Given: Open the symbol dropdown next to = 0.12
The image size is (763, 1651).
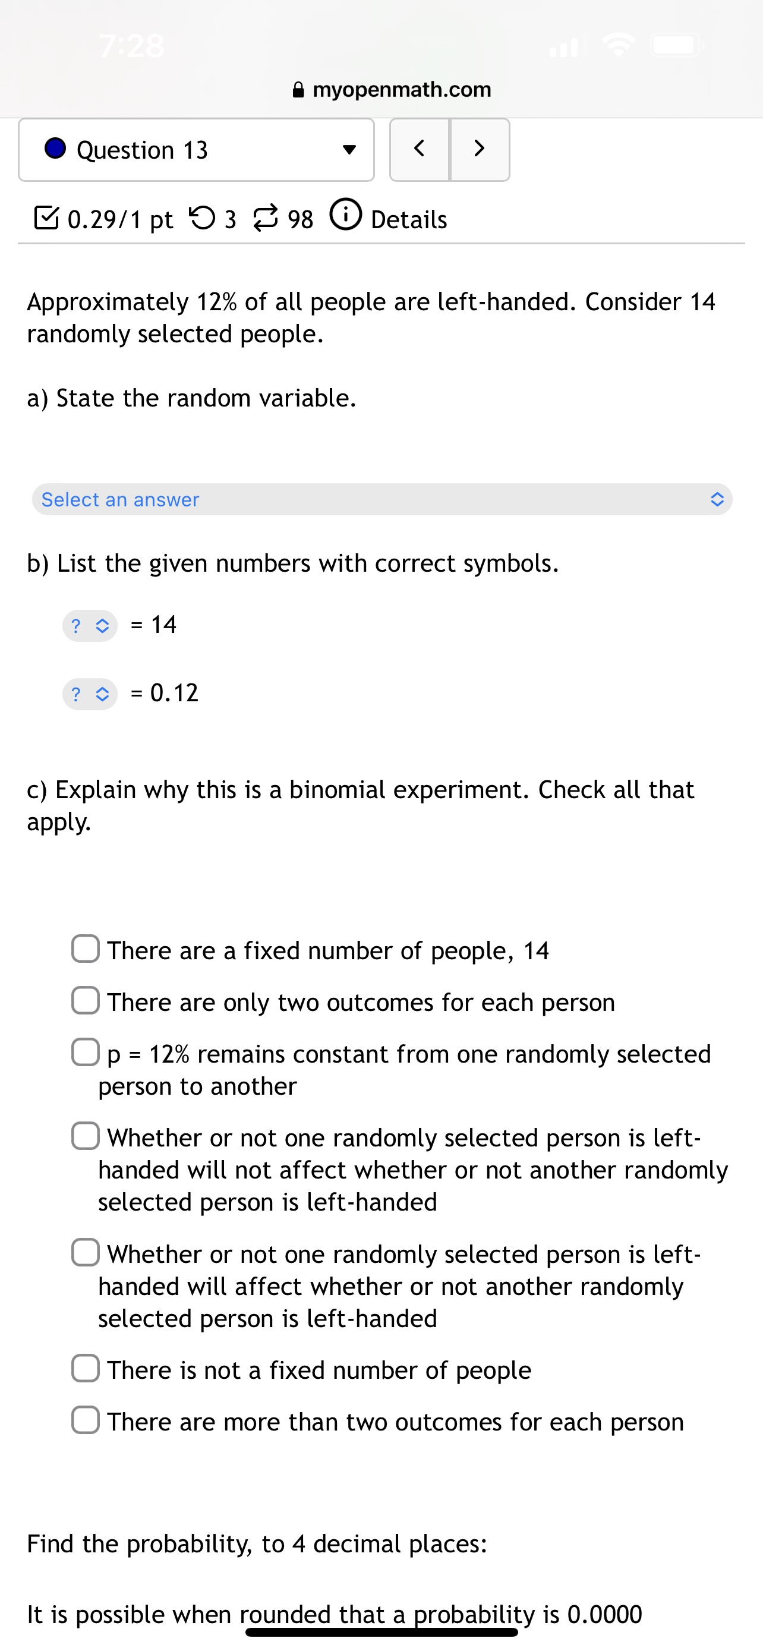Looking at the screenshot, I should (90, 693).
